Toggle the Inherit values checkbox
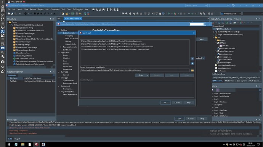Image resolution: width=263 pixels, height=147 pixels. (x=81, y=80)
